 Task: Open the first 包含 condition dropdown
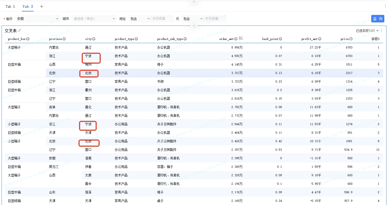point(140,19)
